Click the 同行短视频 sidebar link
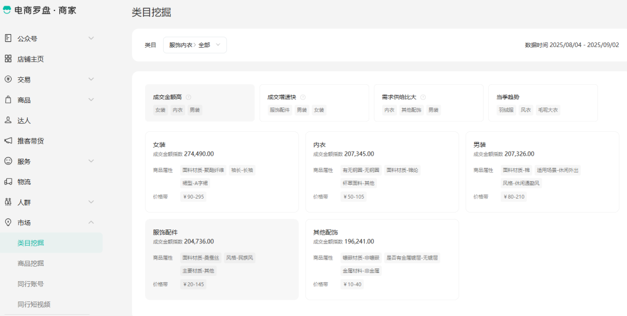The width and height of the screenshot is (627, 316). (x=34, y=304)
